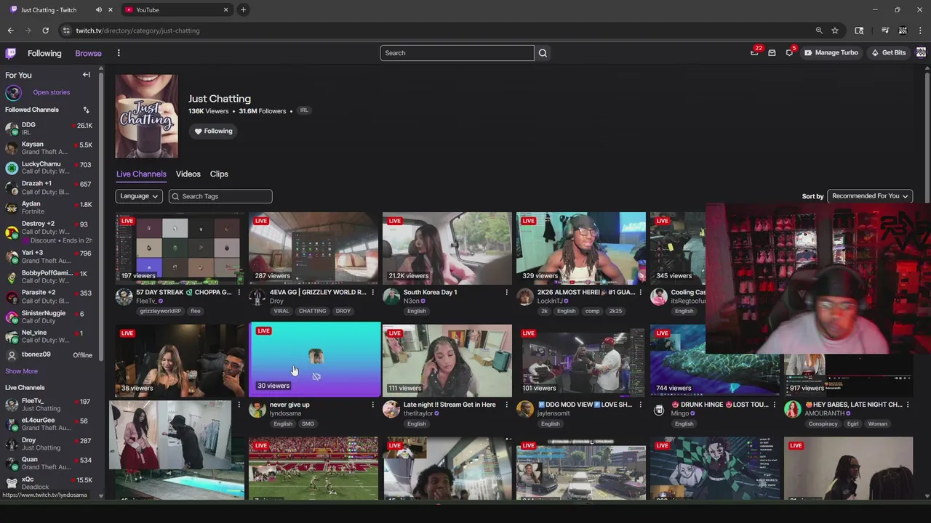931x523 pixels.
Task: Reload the page in Chrome
Action: [45, 31]
